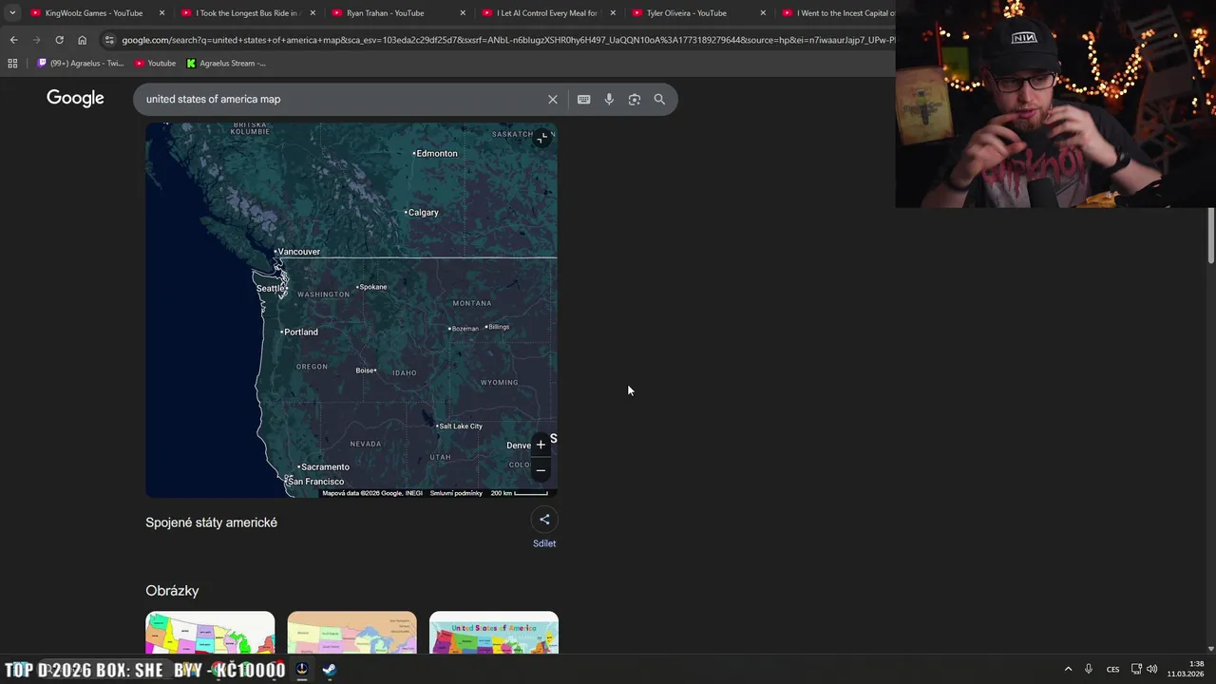This screenshot has width=1216, height=684.
Task: Click Calgary on the map
Action: (x=423, y=212)
